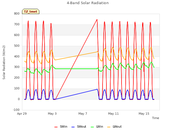
Task: Toggle the SWout legend entry
Action: click(x=79, y=127)
